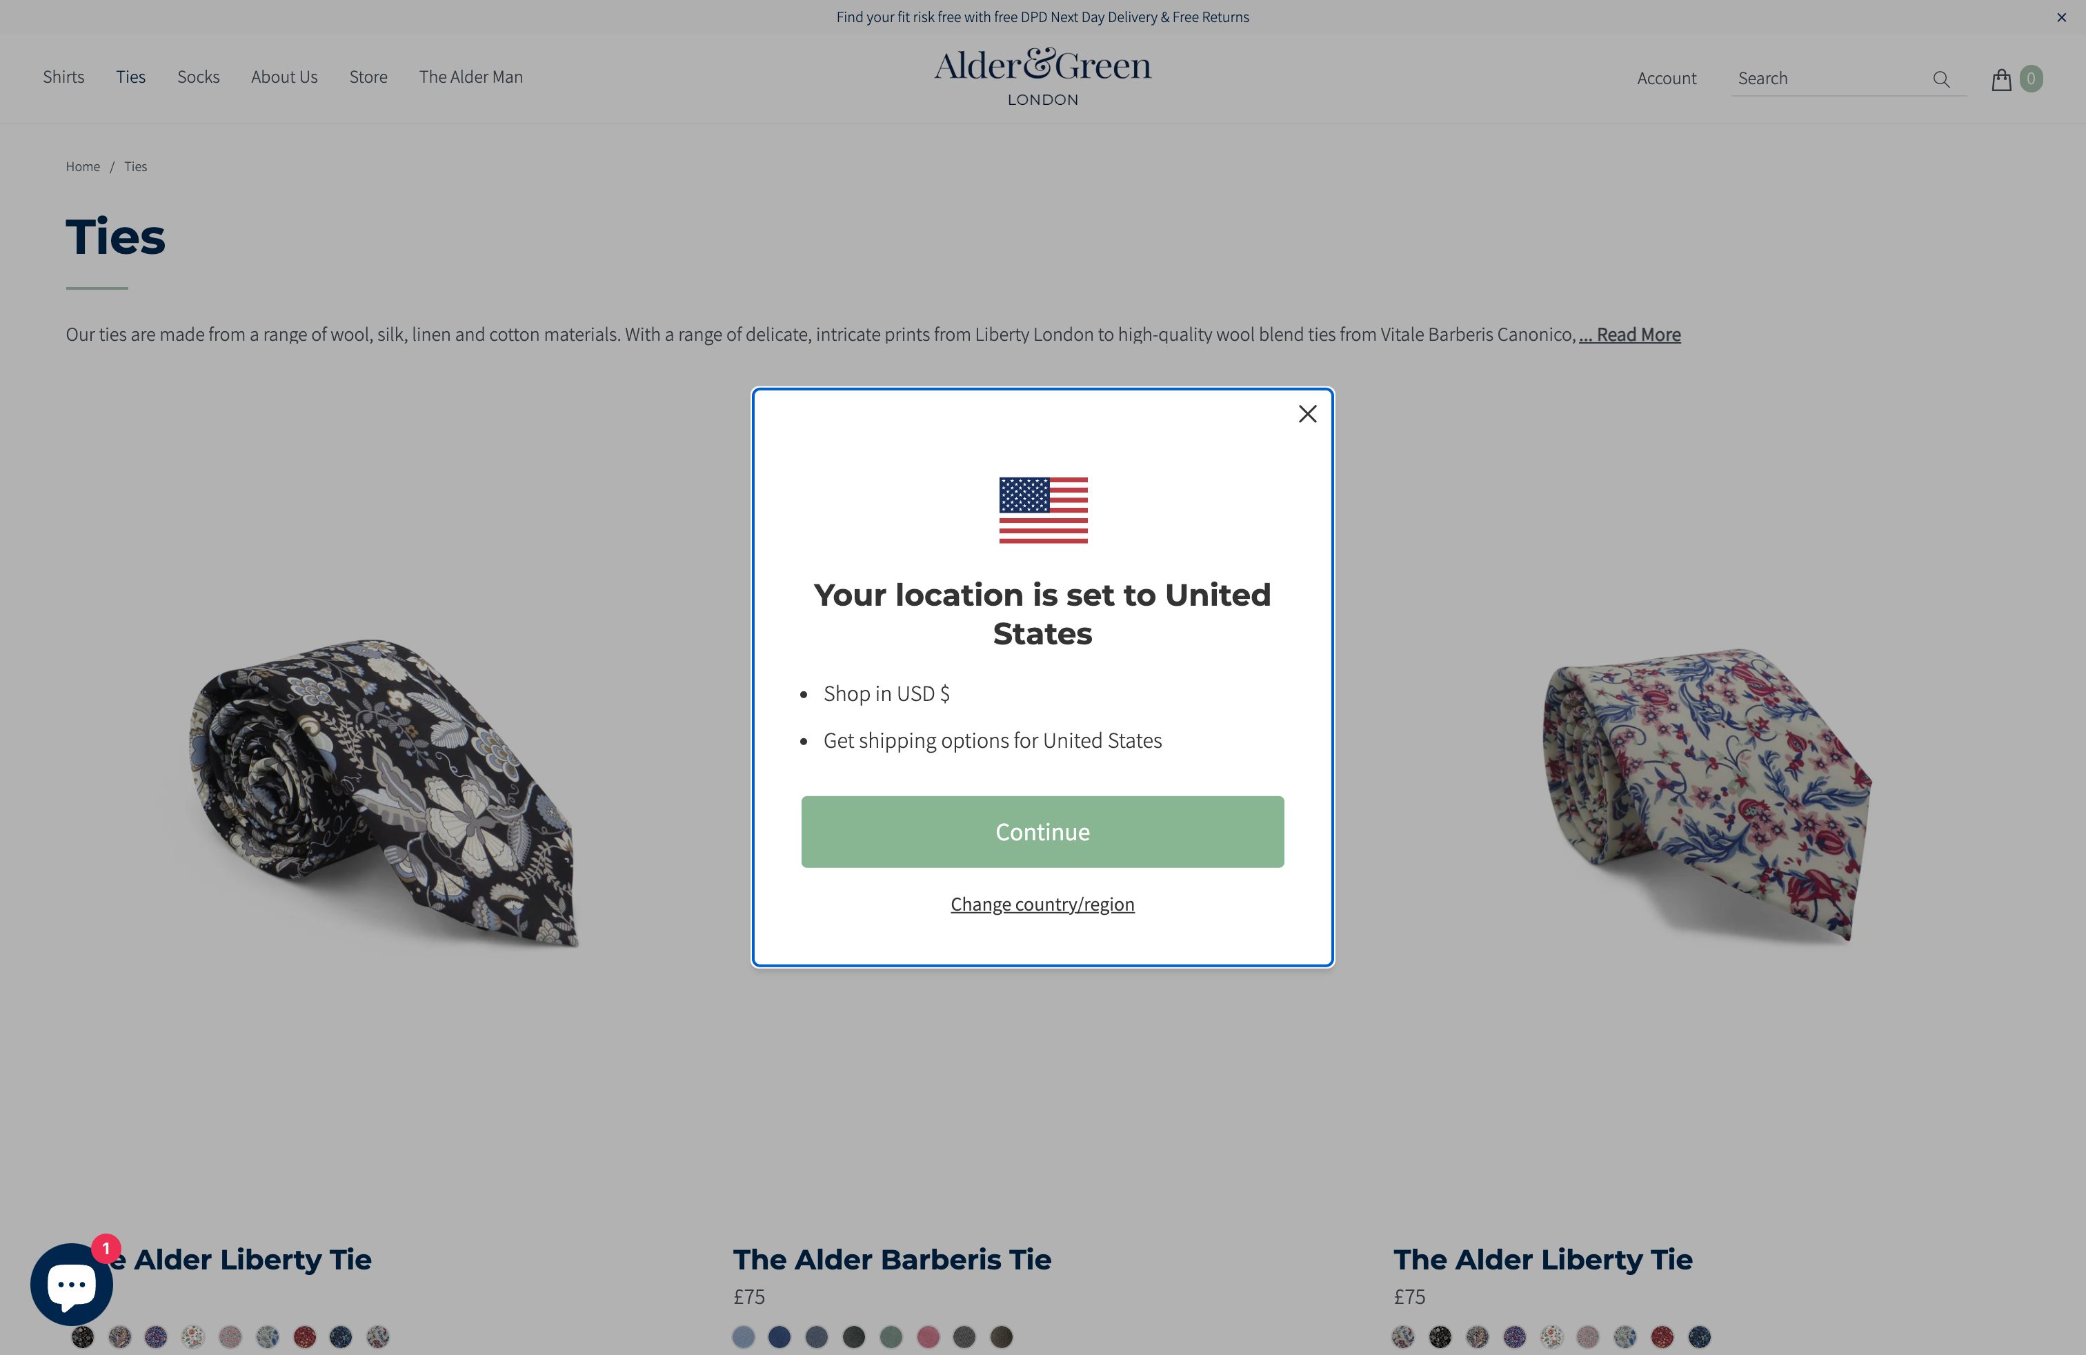
Task: Open the shopping bag cart icon
Action: (2001, 79)
